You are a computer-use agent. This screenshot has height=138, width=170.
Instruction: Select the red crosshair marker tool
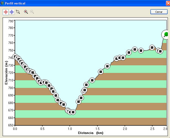[6, 12]
